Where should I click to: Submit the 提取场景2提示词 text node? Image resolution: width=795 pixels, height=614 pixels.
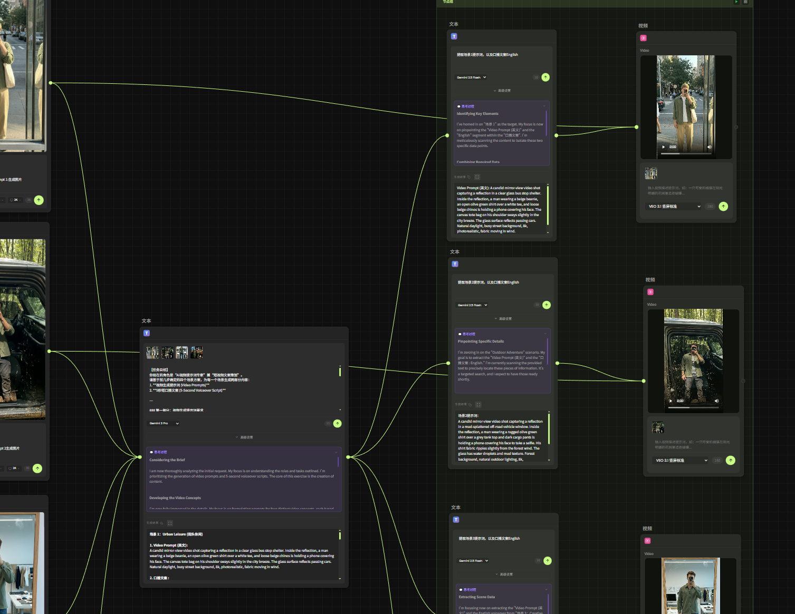tap(547, 305)
